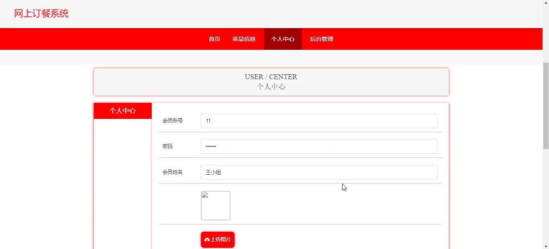Click the scrollbar down arrow
The height and width of the screenshot is (249, 549).
(546, 246)
